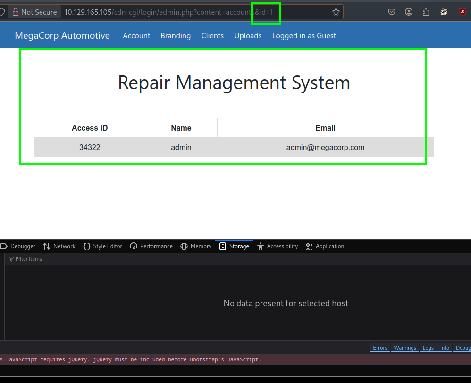This screenshot has width=471, height=383.
Task: Open the MegaCorp Automotive brand link
Action: point(62,36)
